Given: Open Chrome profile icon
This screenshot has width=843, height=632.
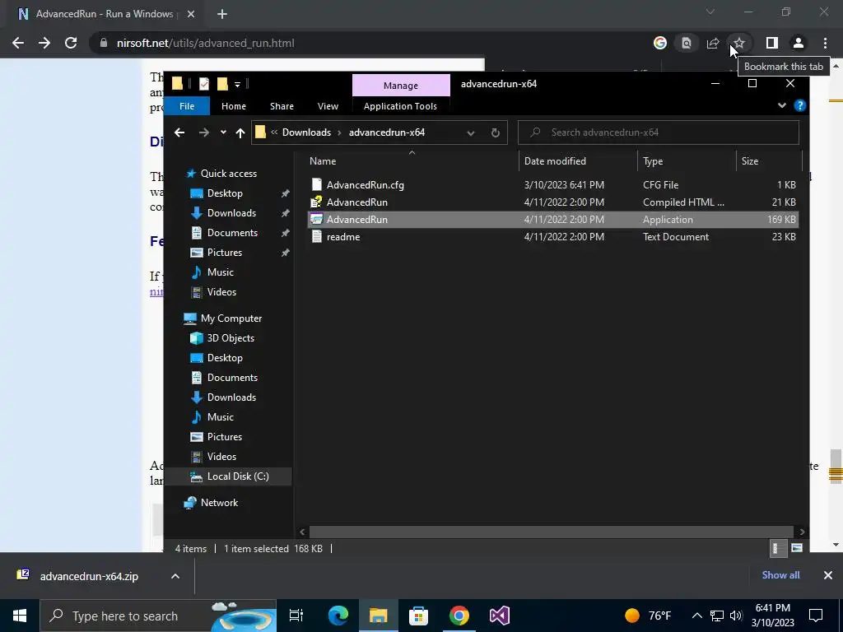Looking at the screenshot, I should [x=799, y=43].
